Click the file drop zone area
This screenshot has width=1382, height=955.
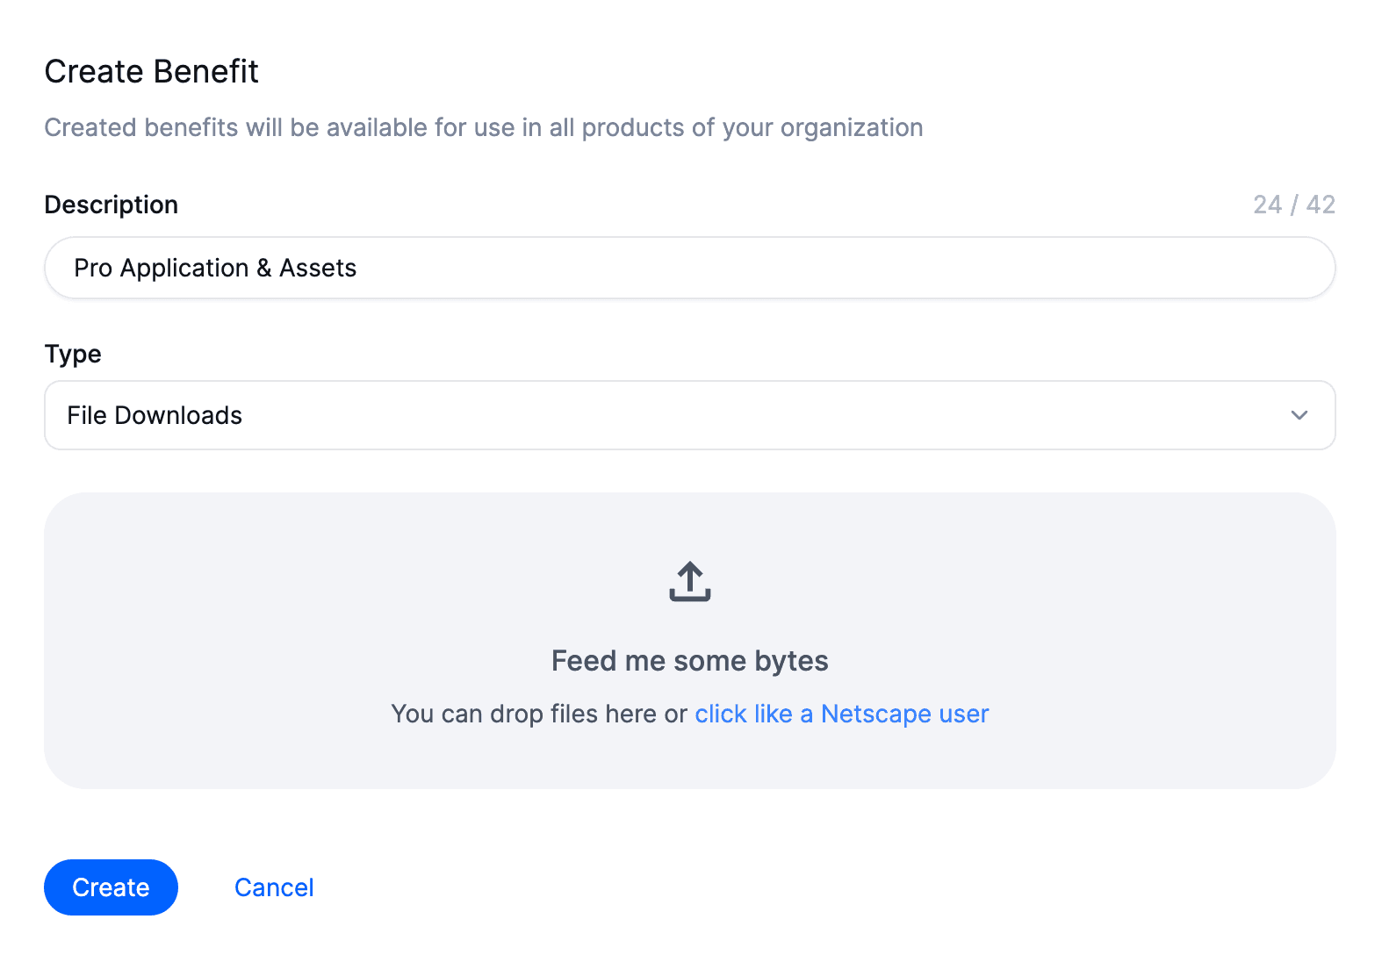pyautogui.click(x=689, y=639)
